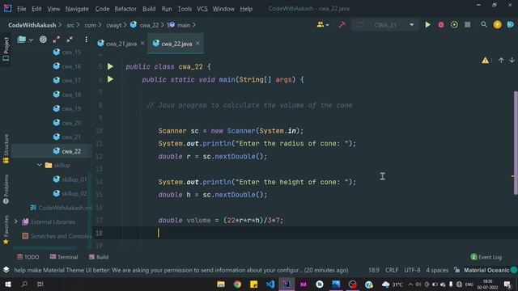Close the cwa_21.java tab
The image size is (518, 291).
click(x=142, y=43)
